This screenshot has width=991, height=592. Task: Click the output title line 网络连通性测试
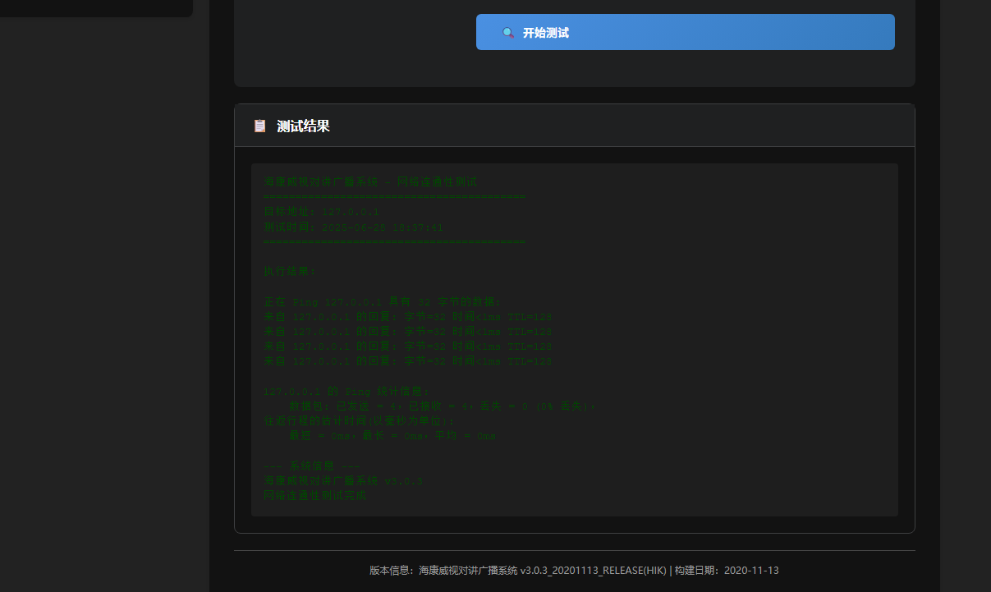click(x=369, y=181)
